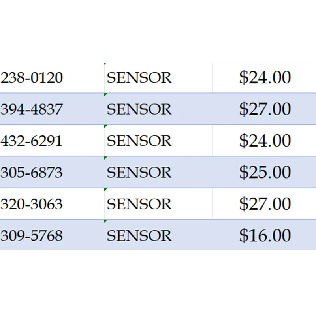Select the $24.00 price in the 432-6291 row

(x=264, y=141)
